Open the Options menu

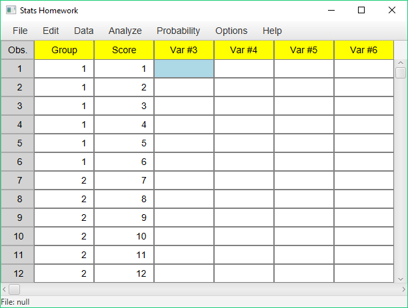[231, 31]
